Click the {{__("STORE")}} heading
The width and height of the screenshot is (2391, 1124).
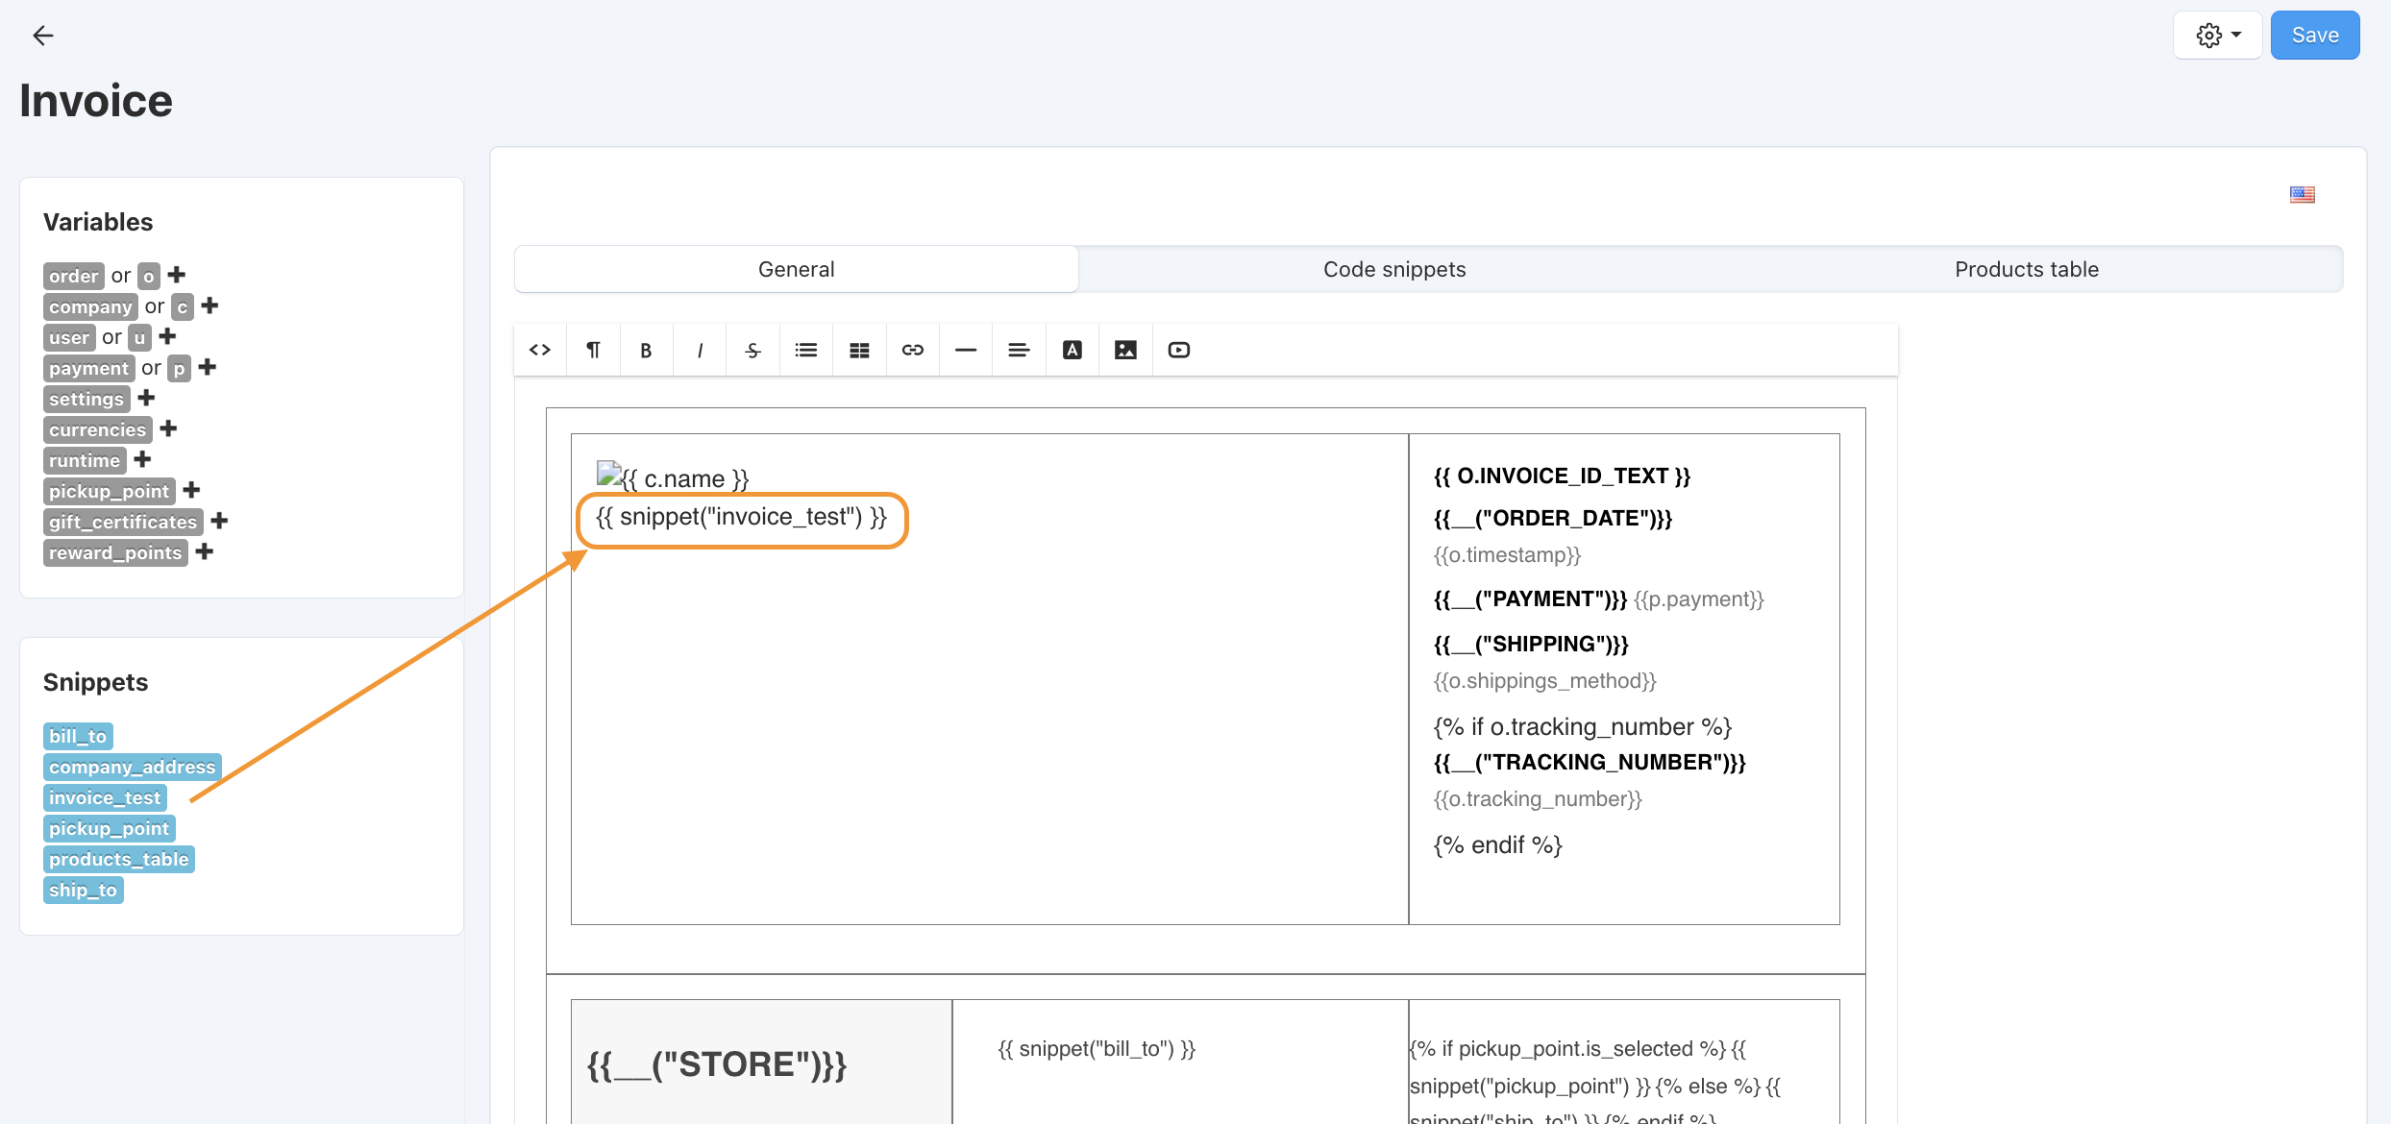[717, 1064]
